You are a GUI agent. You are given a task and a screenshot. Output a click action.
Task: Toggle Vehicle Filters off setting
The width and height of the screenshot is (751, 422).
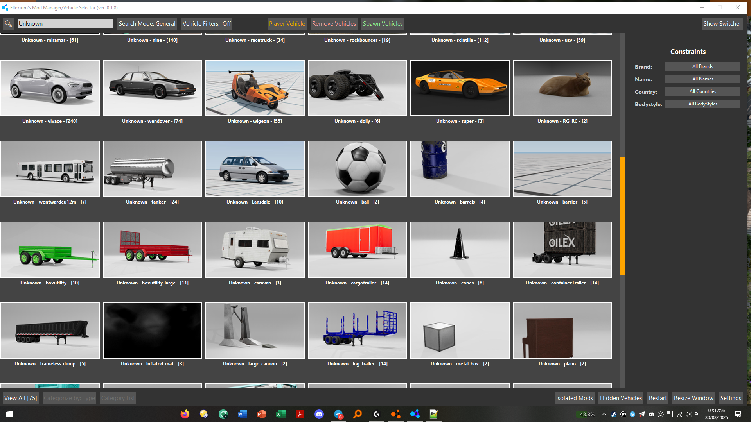(207, 24)
